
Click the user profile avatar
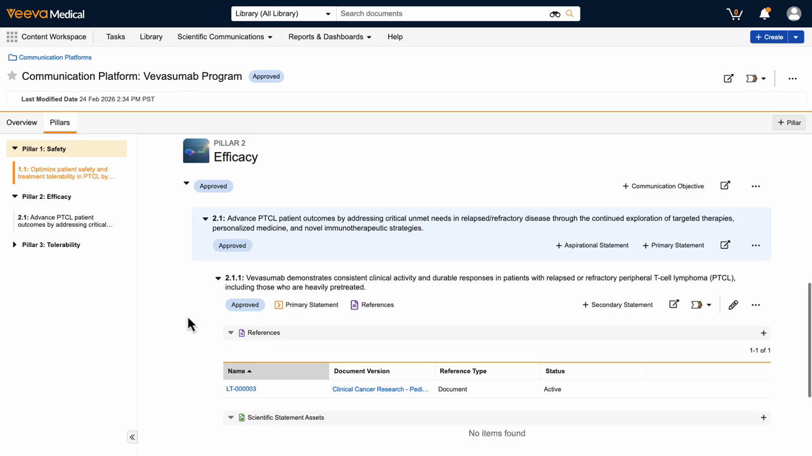794,13
